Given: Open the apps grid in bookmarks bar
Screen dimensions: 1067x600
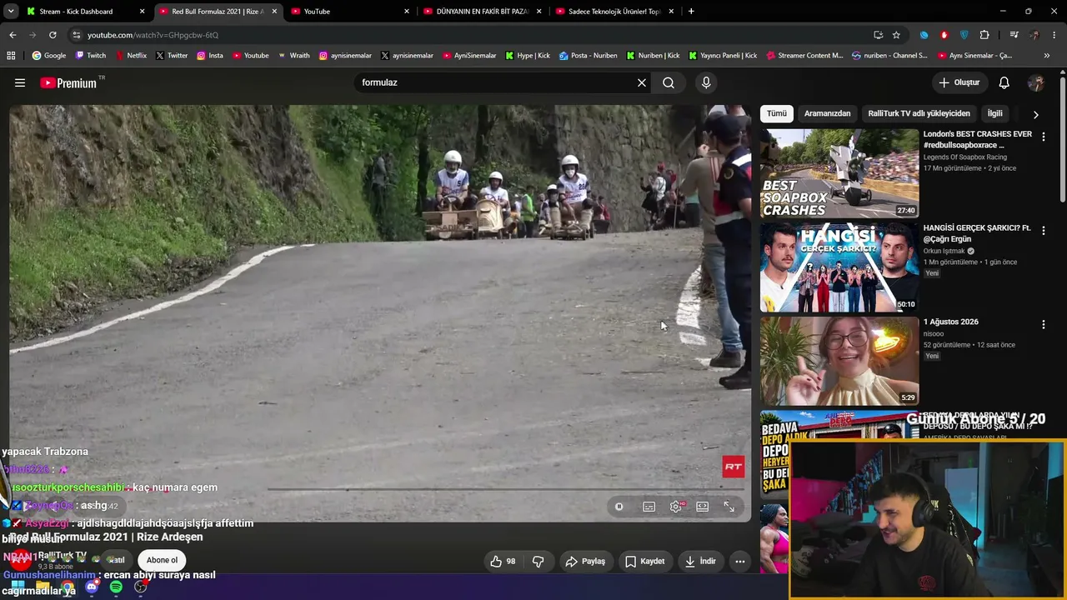Looking at the screenshot, I should (x=11, y=56).
